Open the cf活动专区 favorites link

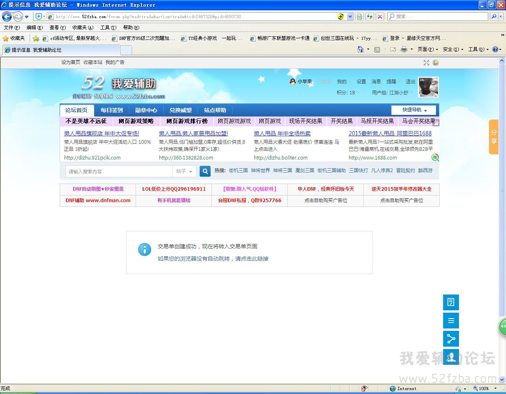pos(74,38)
